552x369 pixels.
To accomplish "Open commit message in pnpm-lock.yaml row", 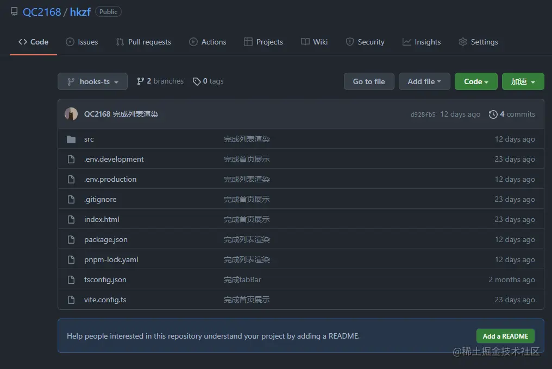I will coord(247,259).
